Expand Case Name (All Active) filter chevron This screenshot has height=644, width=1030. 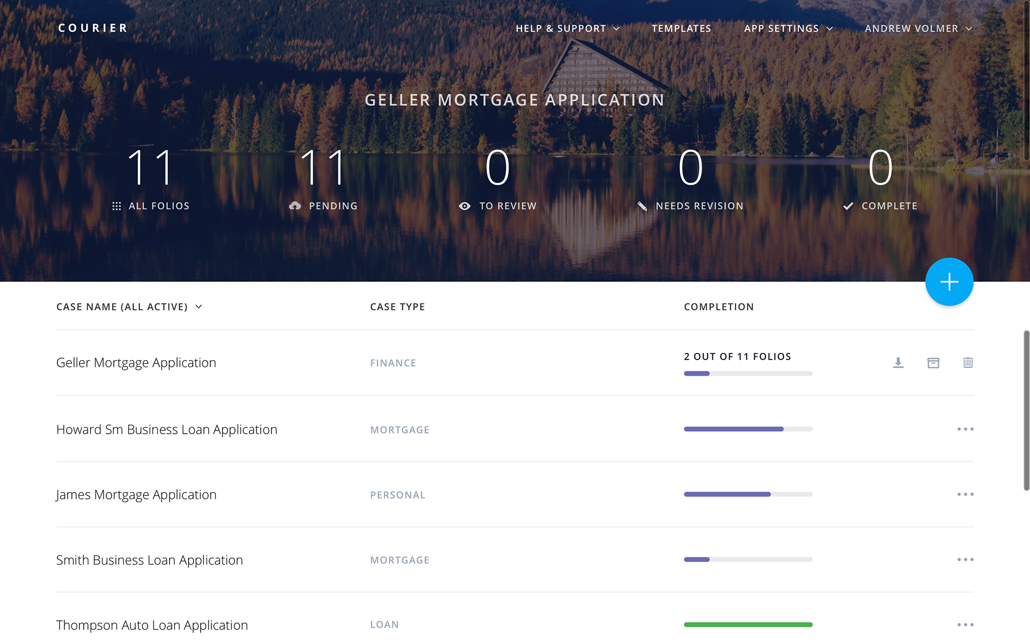199,306
